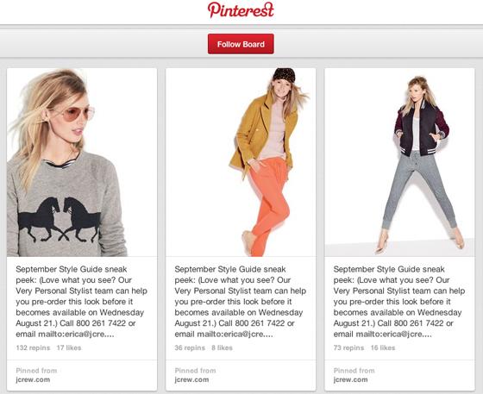The width and height of the screenshot is (483, 394).
Task: Open jcrew.com source on first pin
Action: pos(33,379)
